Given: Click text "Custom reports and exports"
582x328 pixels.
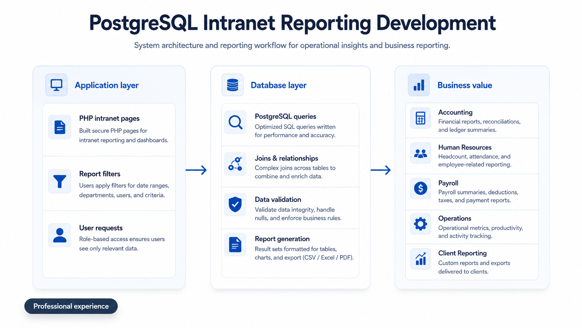Looking at the screenshot, I should (x=474, y=263).
